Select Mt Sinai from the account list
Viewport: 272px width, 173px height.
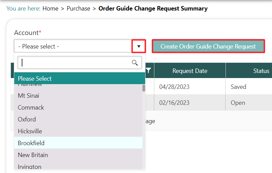[28, 96]
